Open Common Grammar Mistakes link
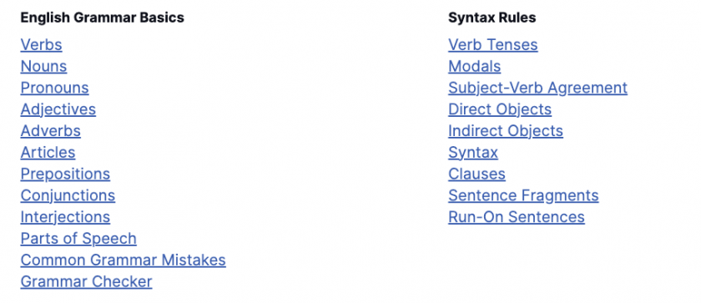Image resolution: width=701 pixels, height=303 pixels. pyautogui.click(x=123, y=260)
